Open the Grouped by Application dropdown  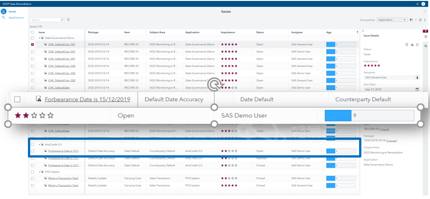[392, 20]
